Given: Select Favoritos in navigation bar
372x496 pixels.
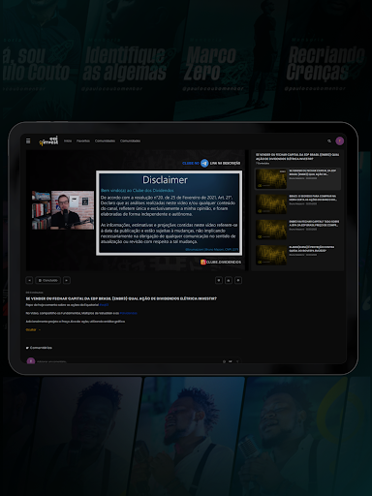Looking at the screenshot, I should (83, 141).
